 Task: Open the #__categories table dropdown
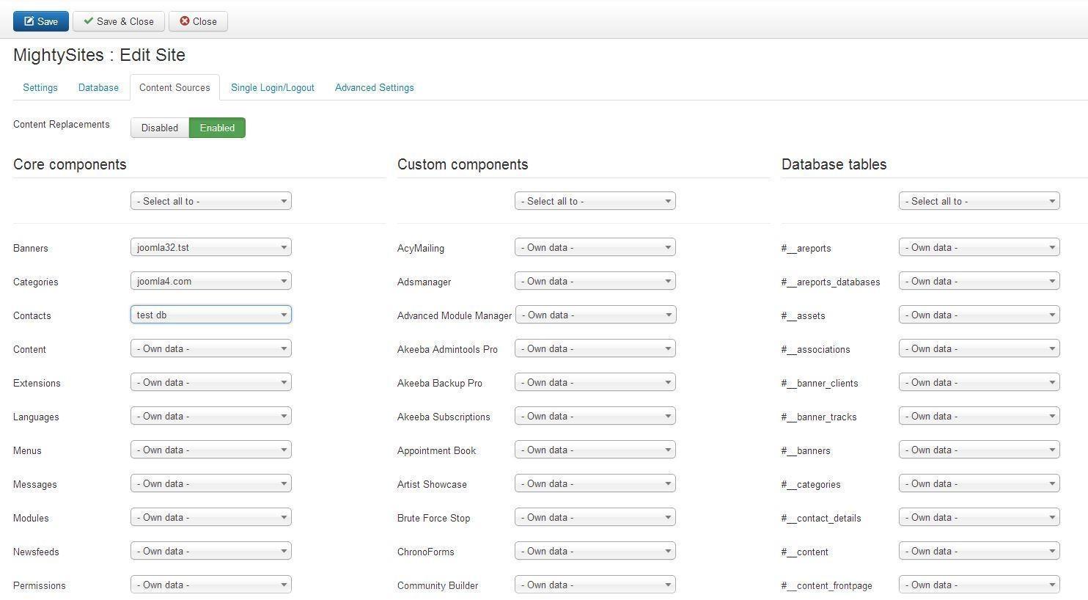979,483
